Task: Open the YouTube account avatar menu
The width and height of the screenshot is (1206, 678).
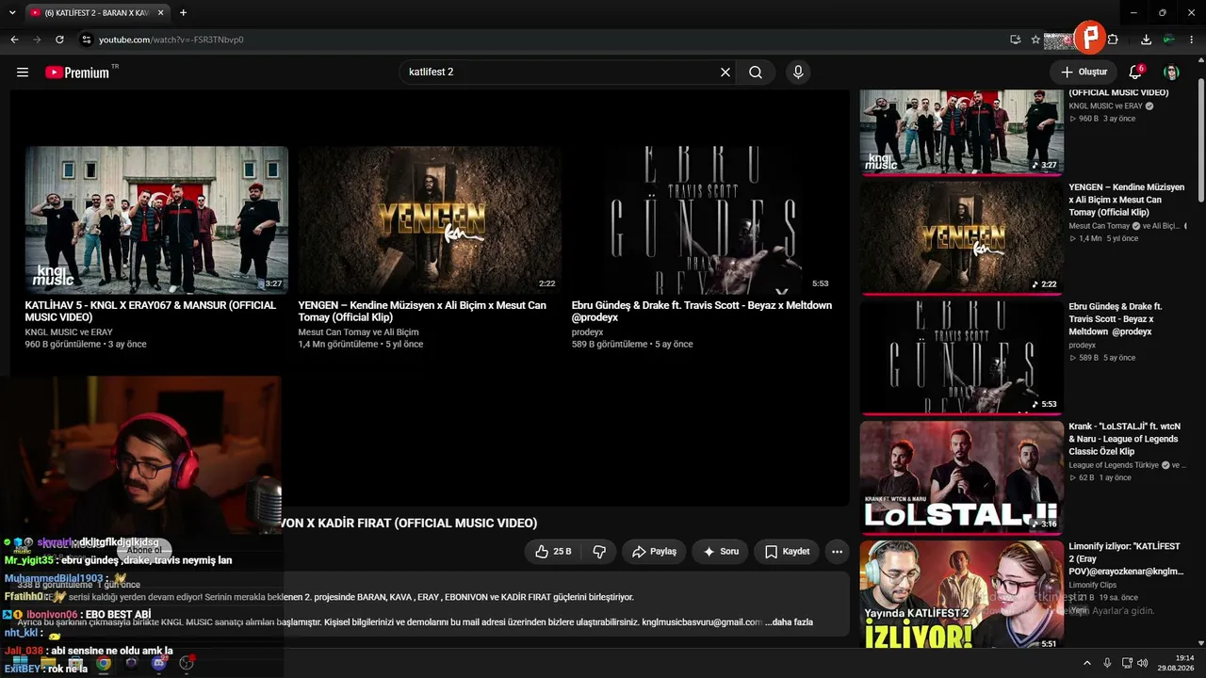Action: pos(1171,73)
